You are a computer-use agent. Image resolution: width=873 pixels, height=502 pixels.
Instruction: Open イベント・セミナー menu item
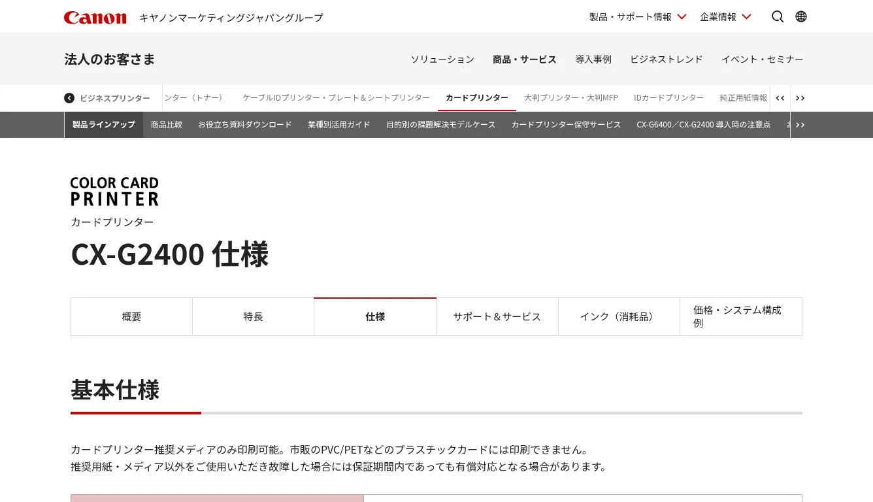coord(763,59)
